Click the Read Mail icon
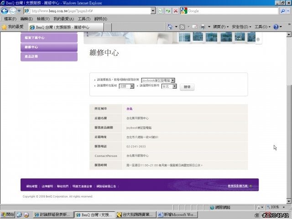This screenshot has width=292, height=219. coord(195,27)
